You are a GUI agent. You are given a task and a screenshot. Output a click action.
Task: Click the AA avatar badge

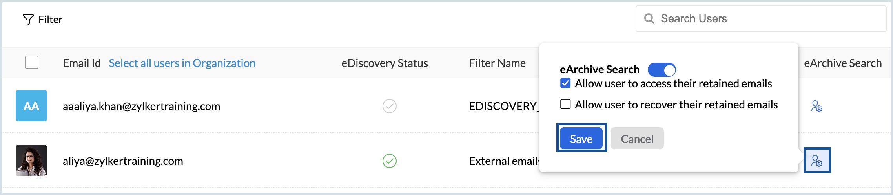pyautogui.click(x=31, y=106)
